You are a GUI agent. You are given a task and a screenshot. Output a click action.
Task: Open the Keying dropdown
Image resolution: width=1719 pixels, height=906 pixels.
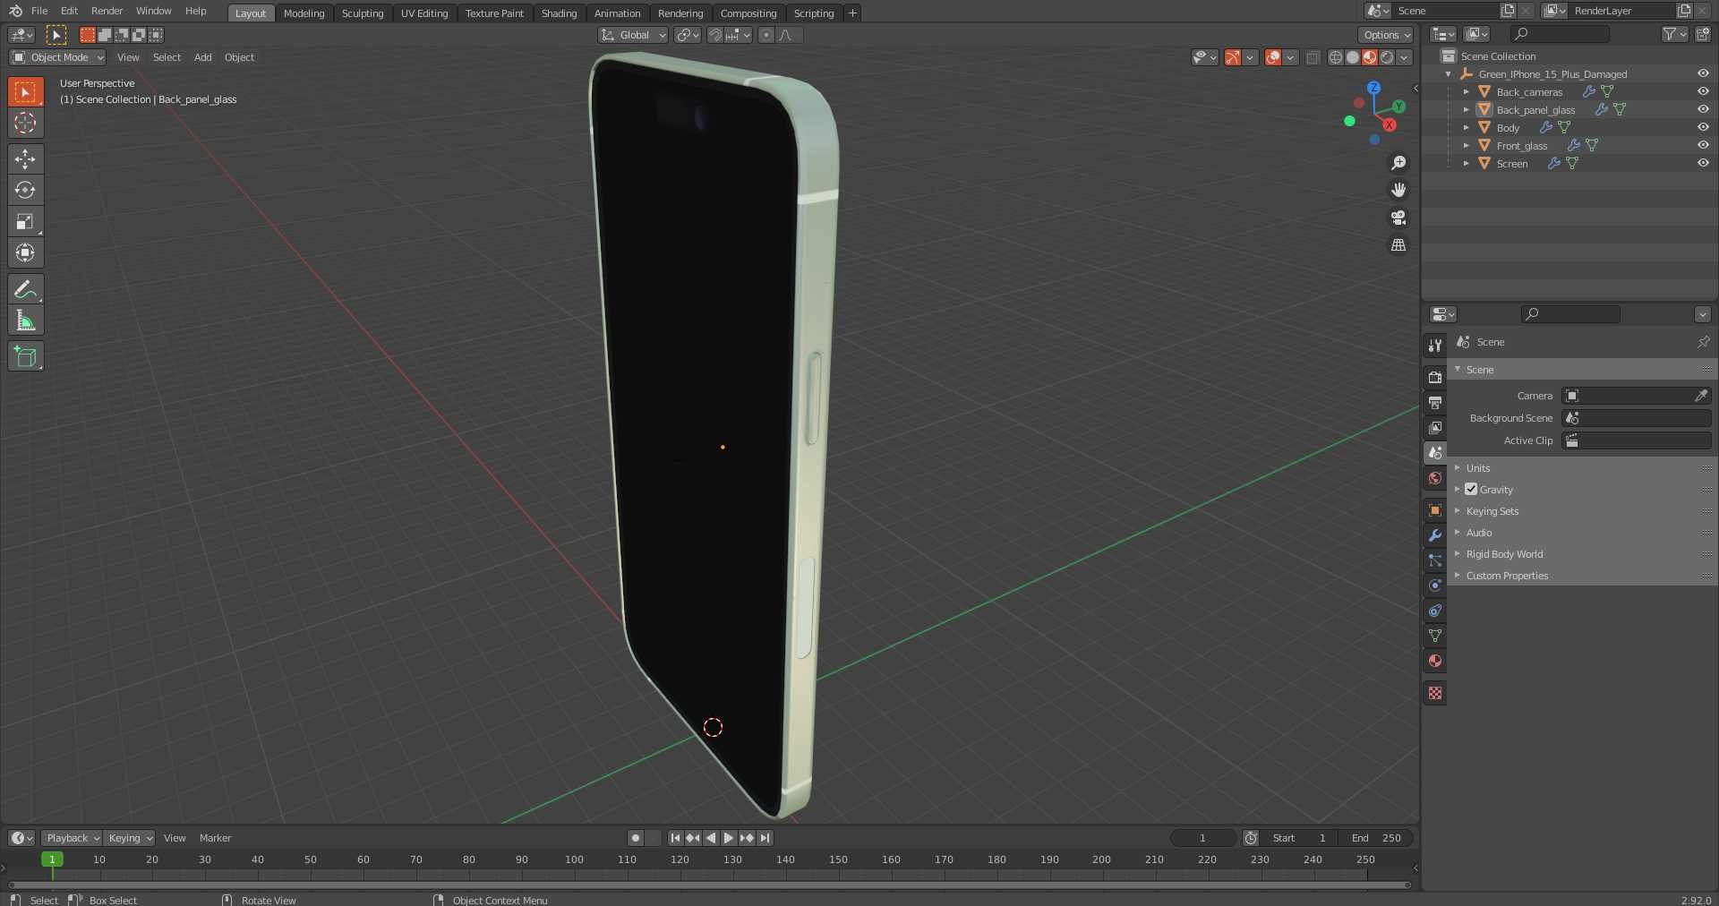(130, 838)
